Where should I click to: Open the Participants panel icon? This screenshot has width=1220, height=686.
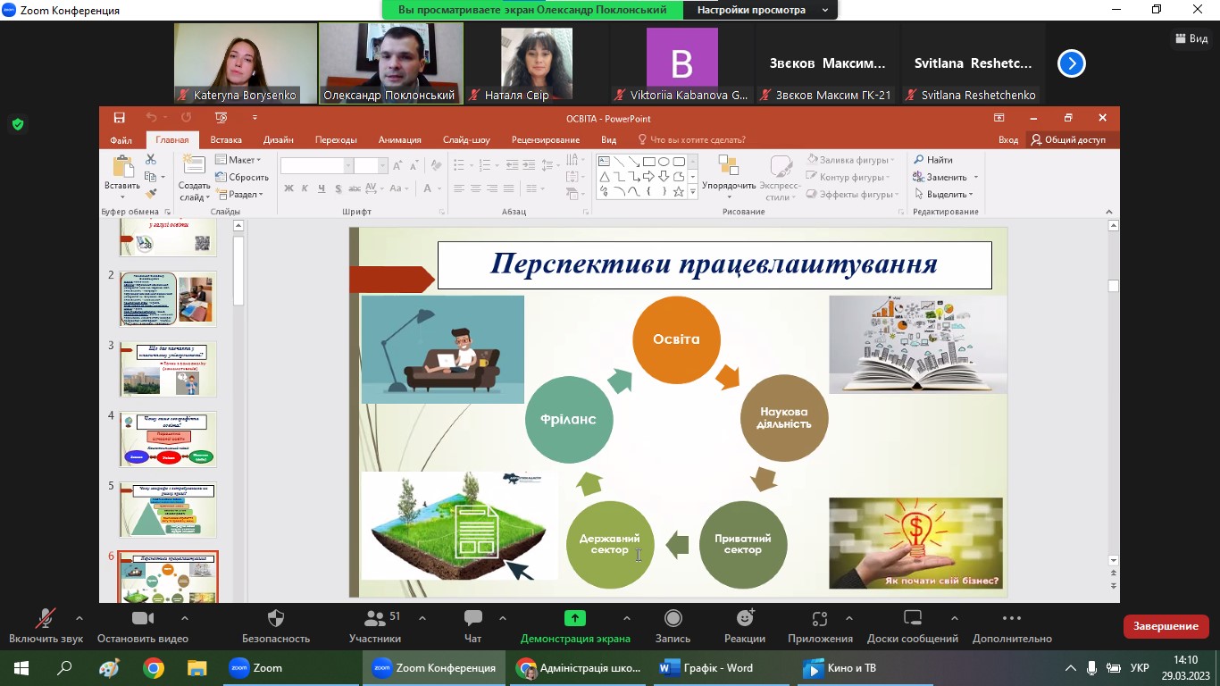pos(375,619)
